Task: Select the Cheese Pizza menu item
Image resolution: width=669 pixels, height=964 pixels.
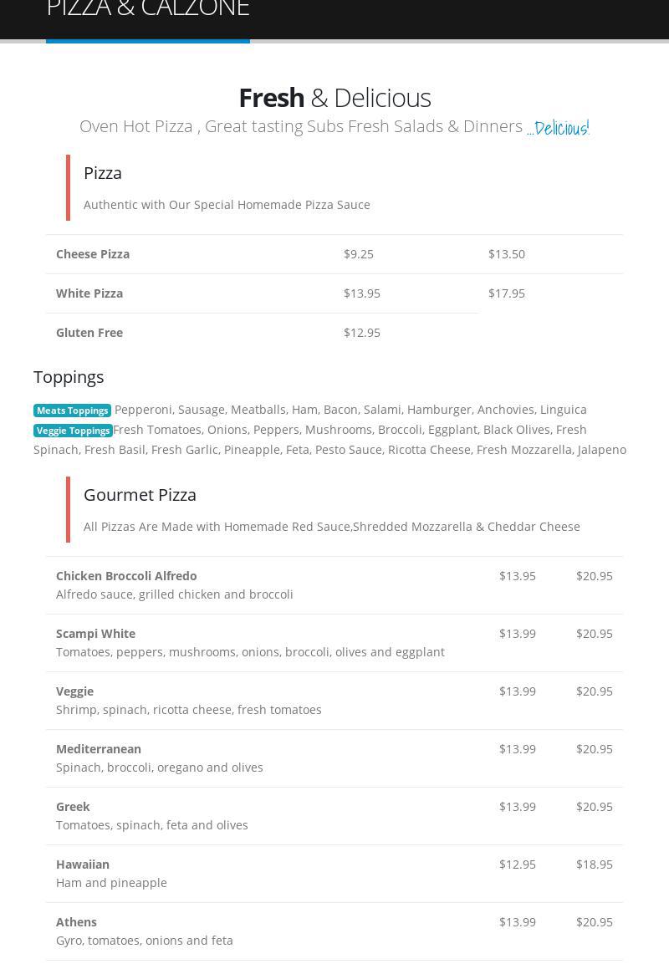Action: (x=93, y=254)
